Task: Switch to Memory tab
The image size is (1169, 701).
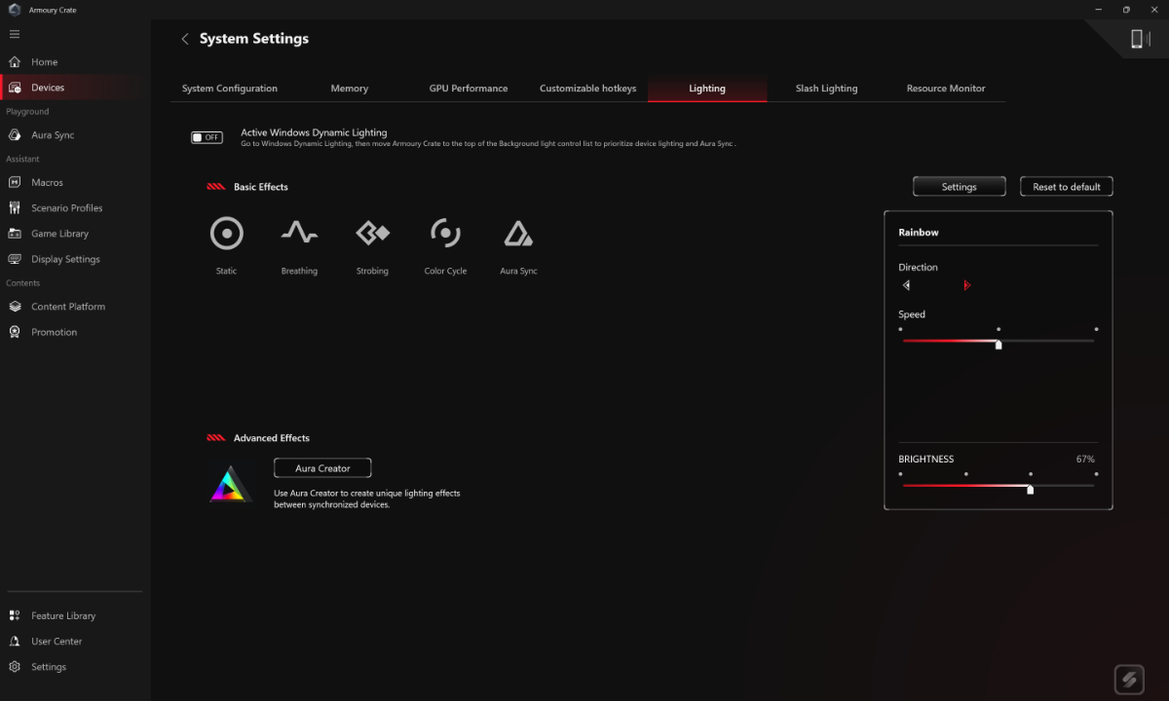Action: 349,89
